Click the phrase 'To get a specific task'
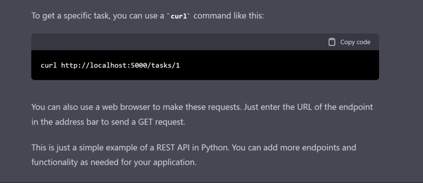 tap(70, 16)
